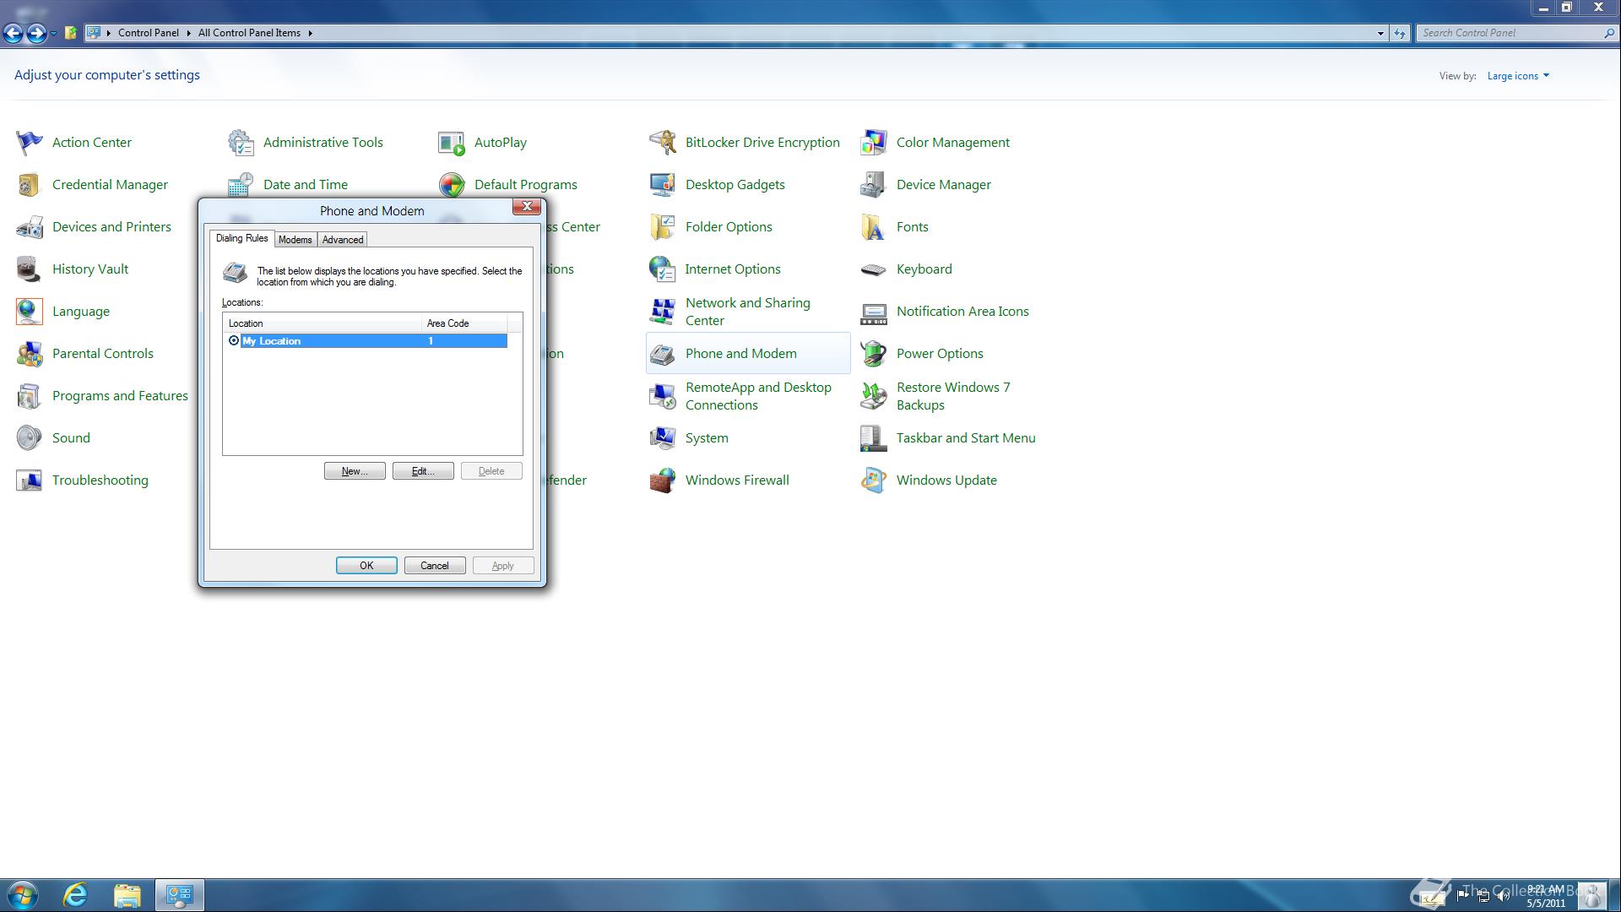Open the System icon

click(663, 438)
